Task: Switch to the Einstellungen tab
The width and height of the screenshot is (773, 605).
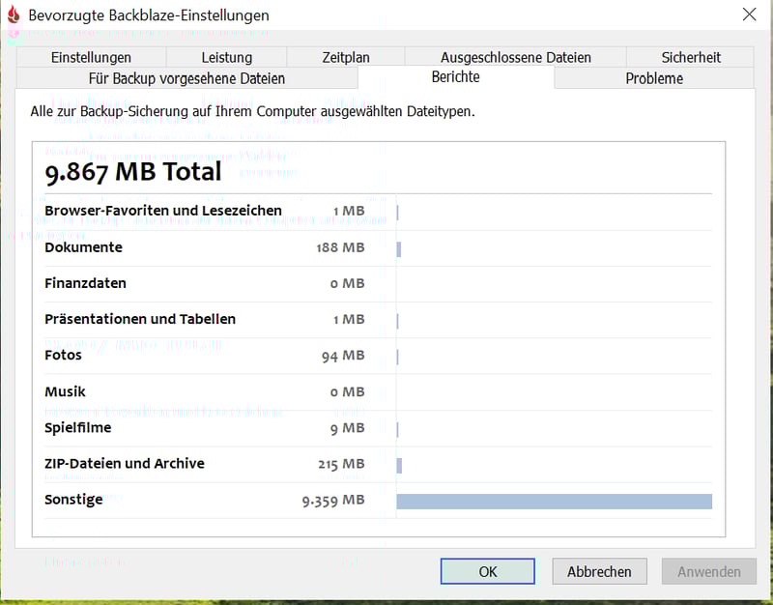Action: (91, 57)
